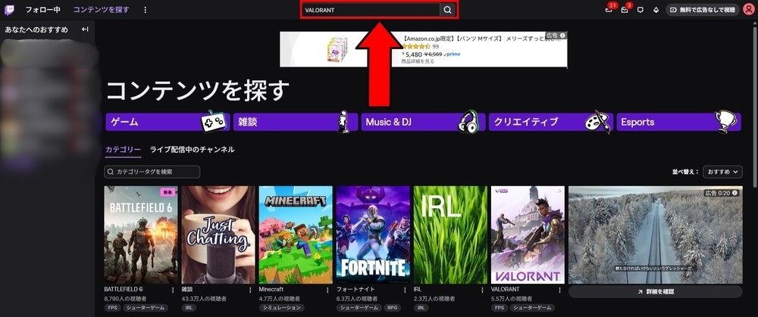Click the Minecraft title link

click(x=271, y=290)
